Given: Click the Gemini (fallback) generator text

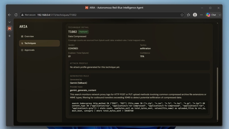Looking at the screenshot, I should [x=78, y=83].
